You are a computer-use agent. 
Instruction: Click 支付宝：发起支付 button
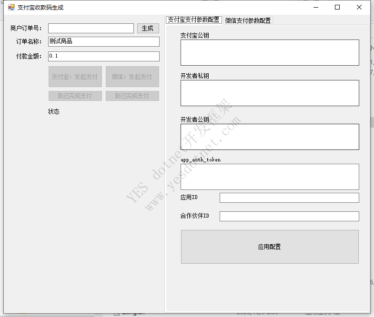[x=75, y=77]
